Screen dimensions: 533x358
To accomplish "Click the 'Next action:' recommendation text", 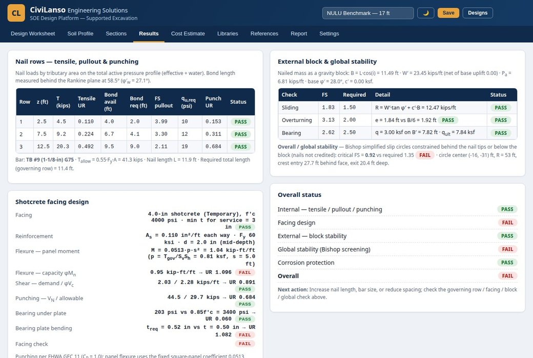I will pos(397,293).
